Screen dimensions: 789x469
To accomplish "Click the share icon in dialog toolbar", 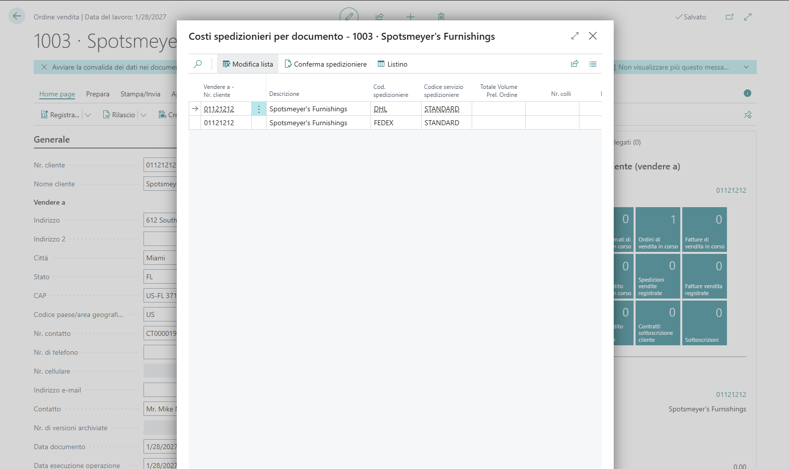I will (x=574, y=64).
